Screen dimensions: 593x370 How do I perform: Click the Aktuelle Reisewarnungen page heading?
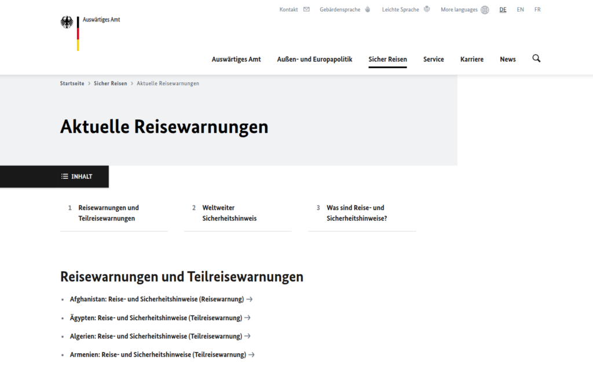164,126
